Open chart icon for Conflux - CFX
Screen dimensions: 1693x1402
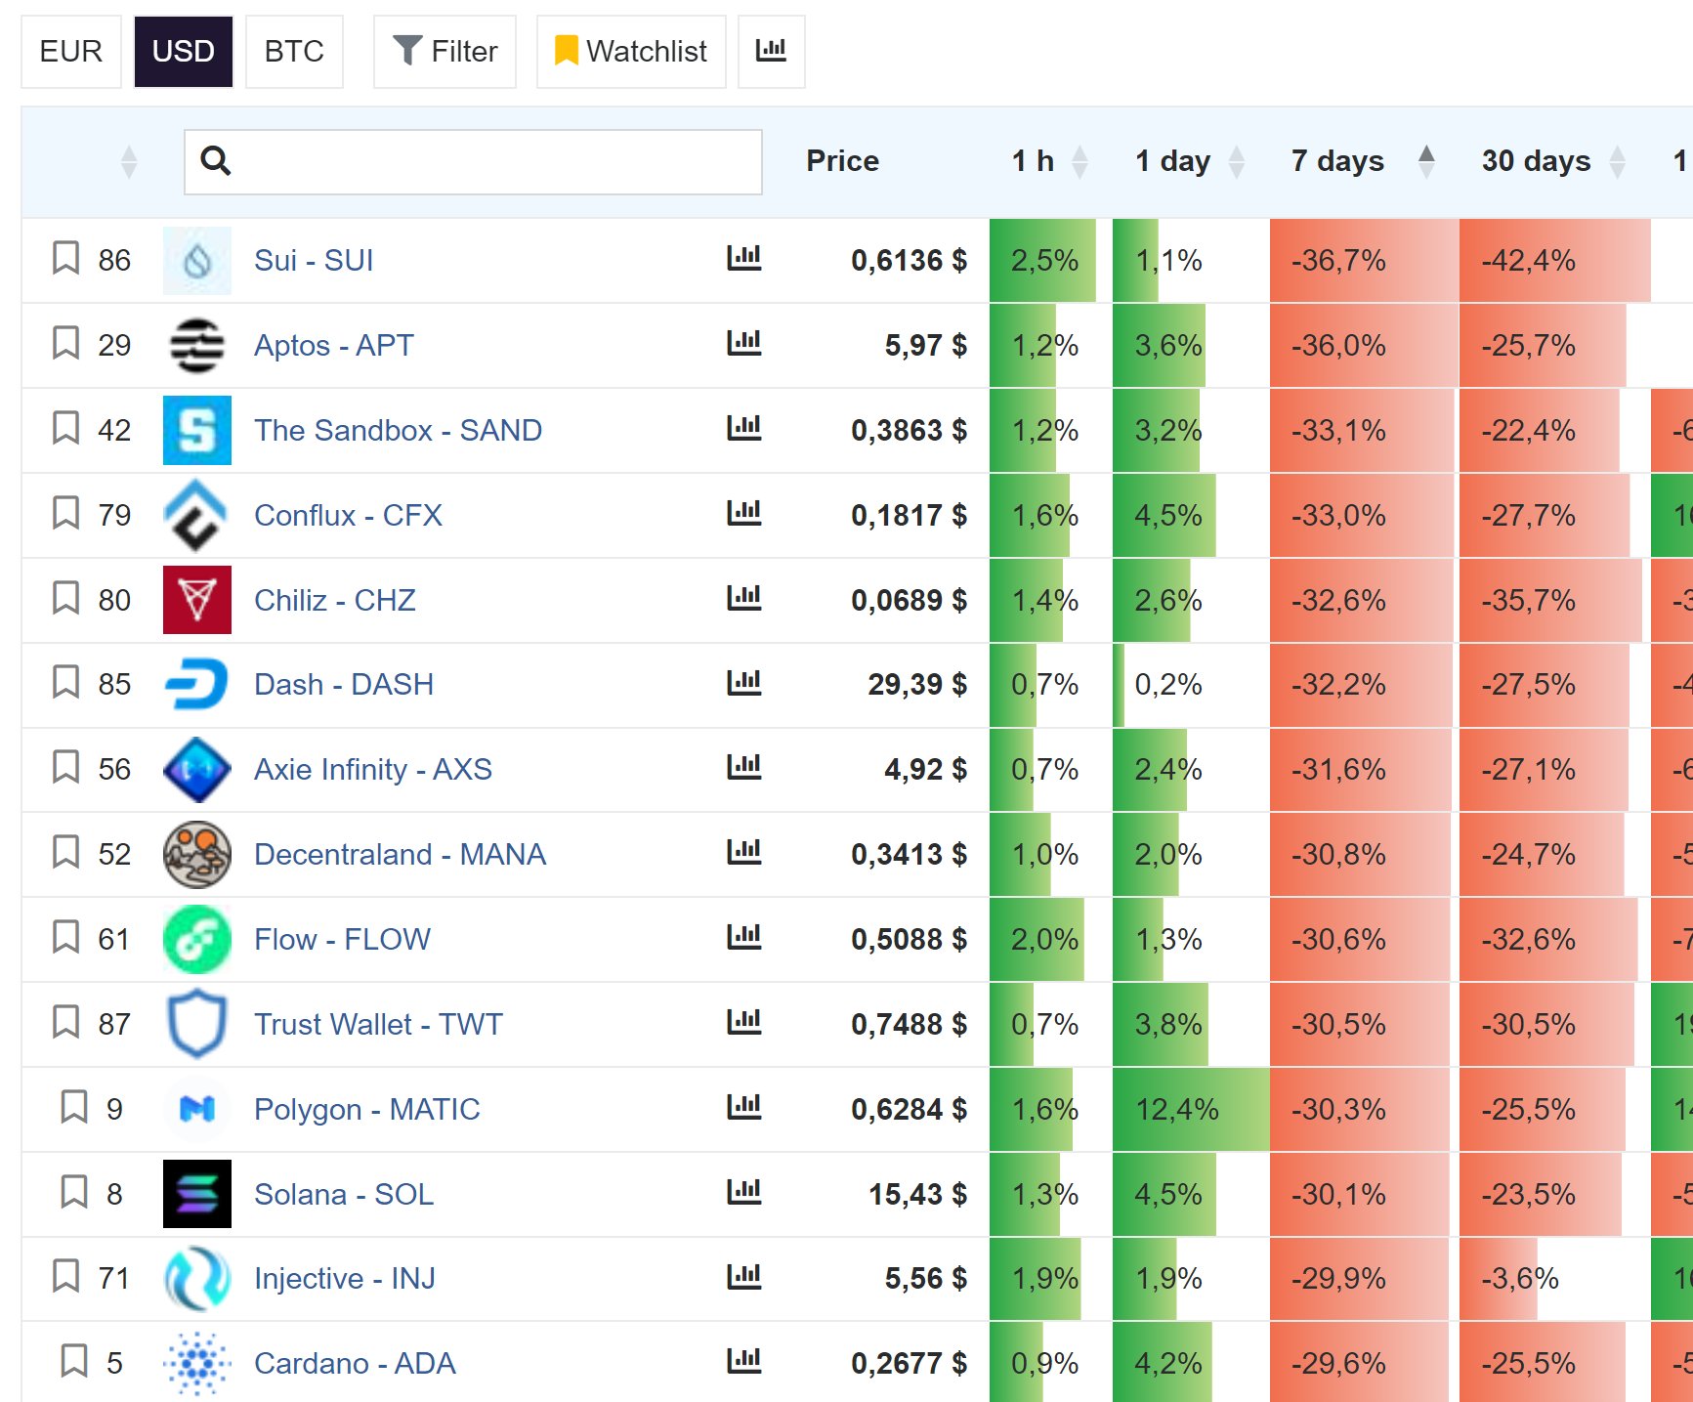(x=743, y=514)
